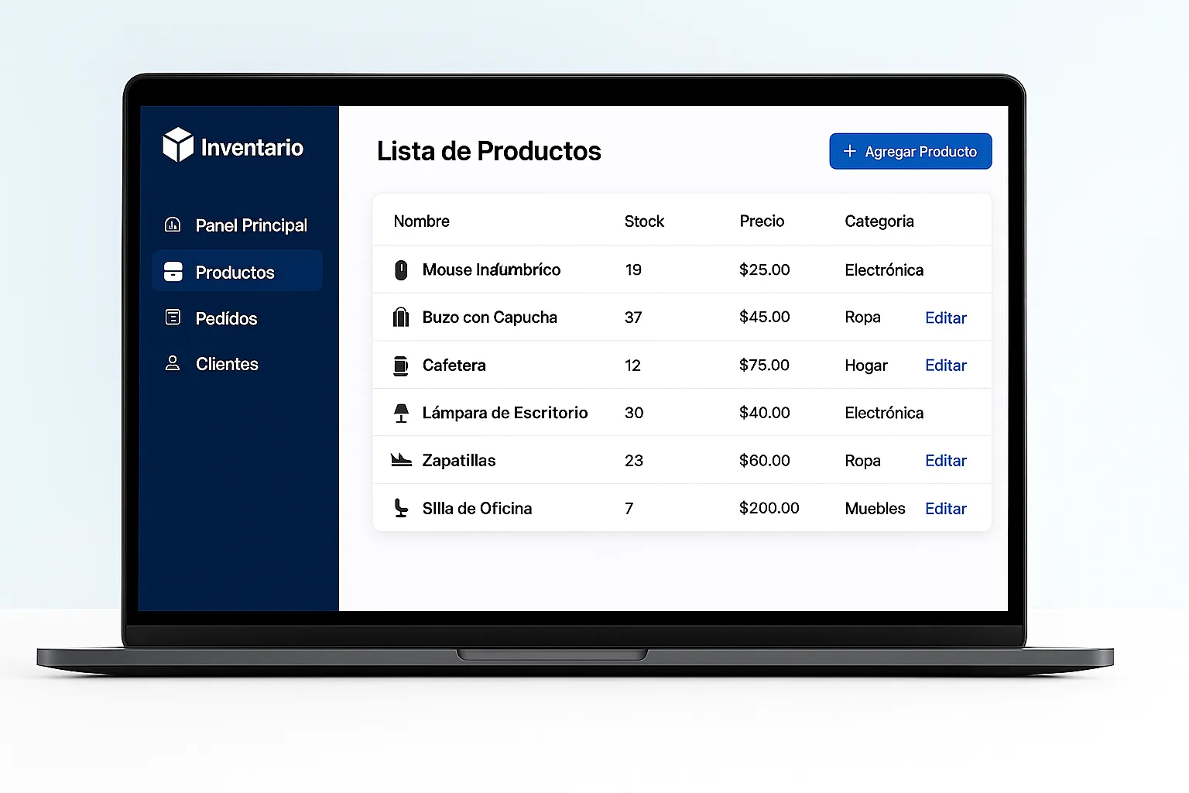Click the plus icon in Agregar Producto button
Image resolution: width=1189 pixels, height=793 pixels.
click(x=849, y=151)
